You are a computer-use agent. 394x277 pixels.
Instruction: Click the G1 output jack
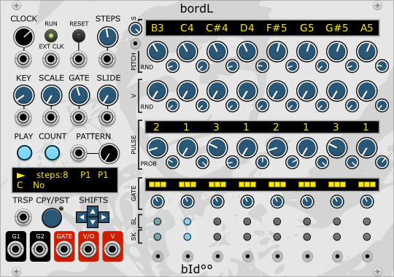(15, 249)
